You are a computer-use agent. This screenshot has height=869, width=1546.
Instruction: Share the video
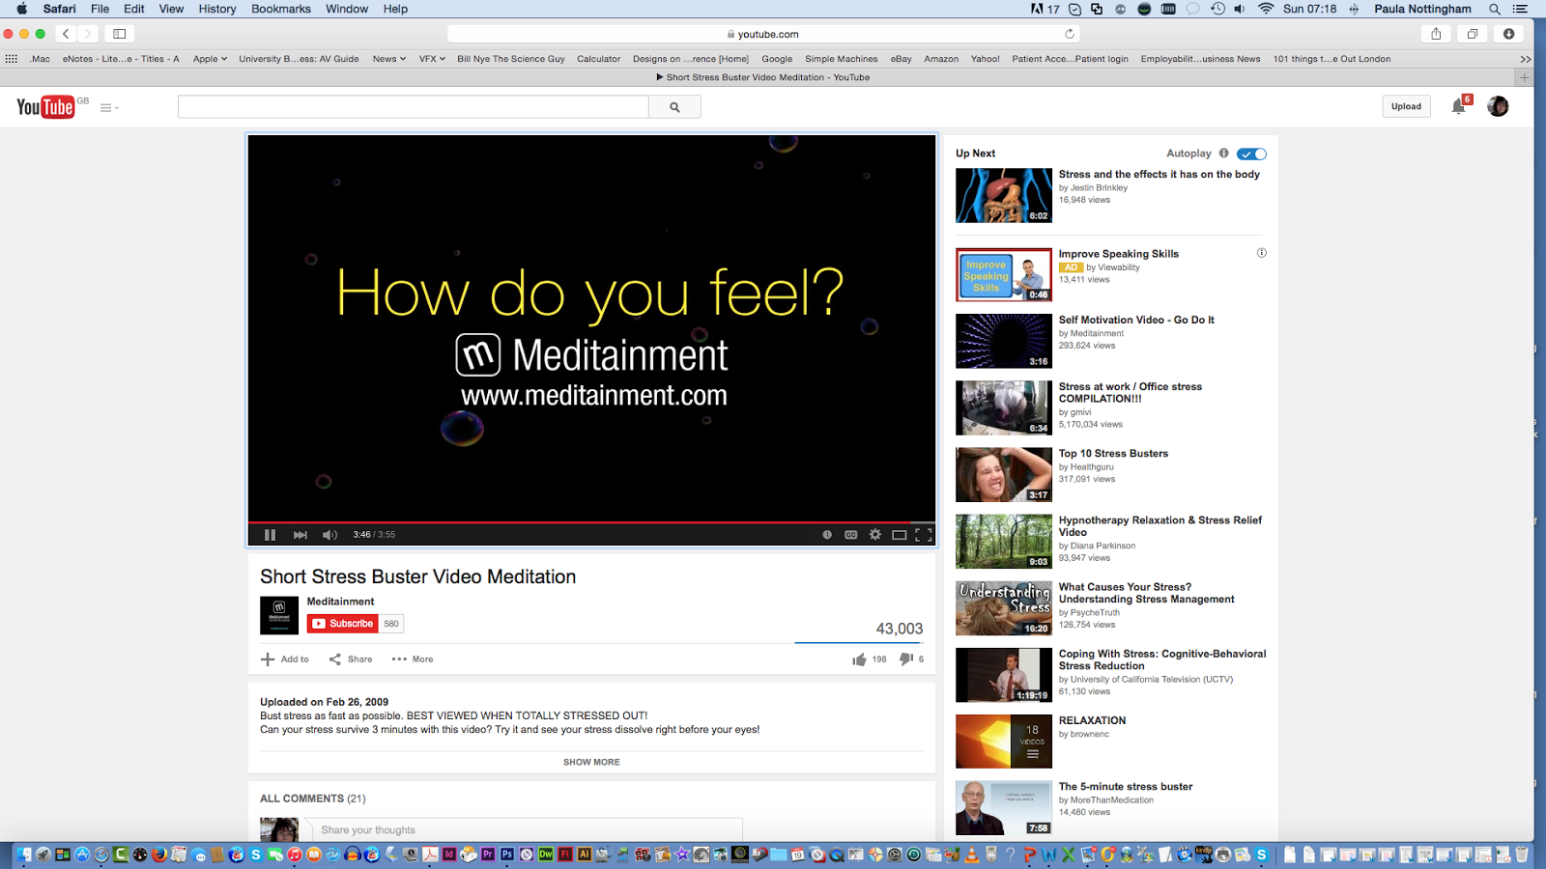point(351,659)
